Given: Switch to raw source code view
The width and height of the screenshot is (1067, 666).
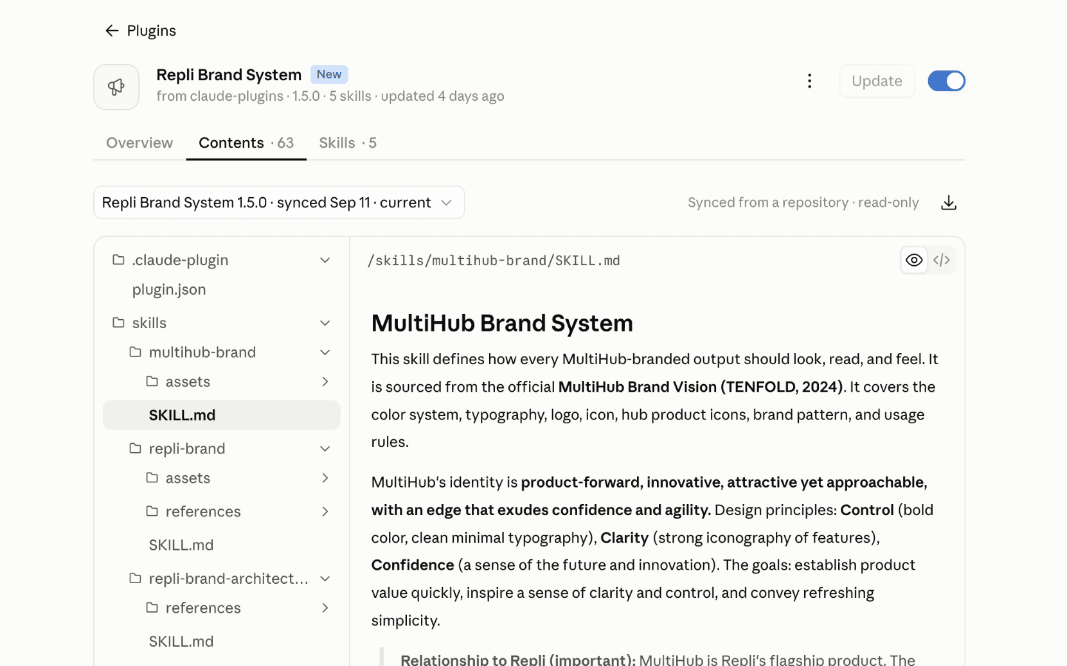Looking at the screenshot, I should (x=942, y=260).
